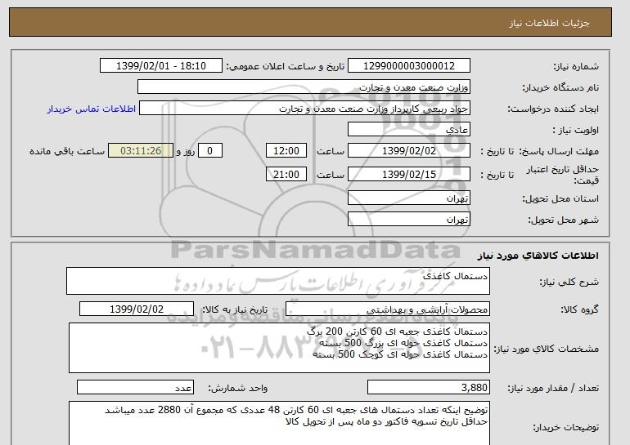This screenshot has height=445, width=630.
Task: Click the label 'تعداد / مقدار مورد نیاز:'
Action: [553, 388]
